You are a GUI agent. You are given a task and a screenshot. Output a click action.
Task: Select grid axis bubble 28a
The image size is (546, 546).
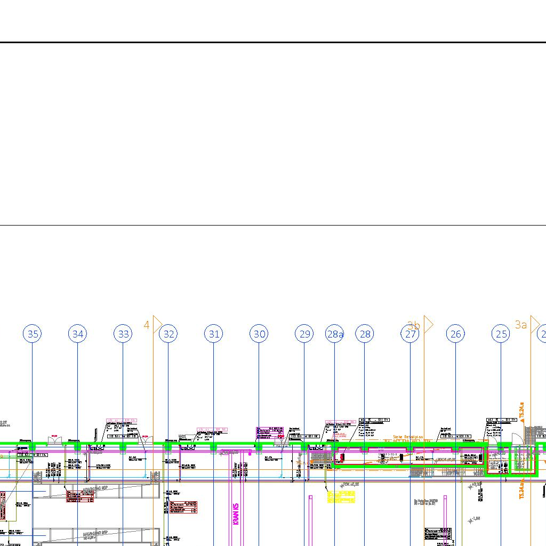pyautogui.click(x=335, y=334)
